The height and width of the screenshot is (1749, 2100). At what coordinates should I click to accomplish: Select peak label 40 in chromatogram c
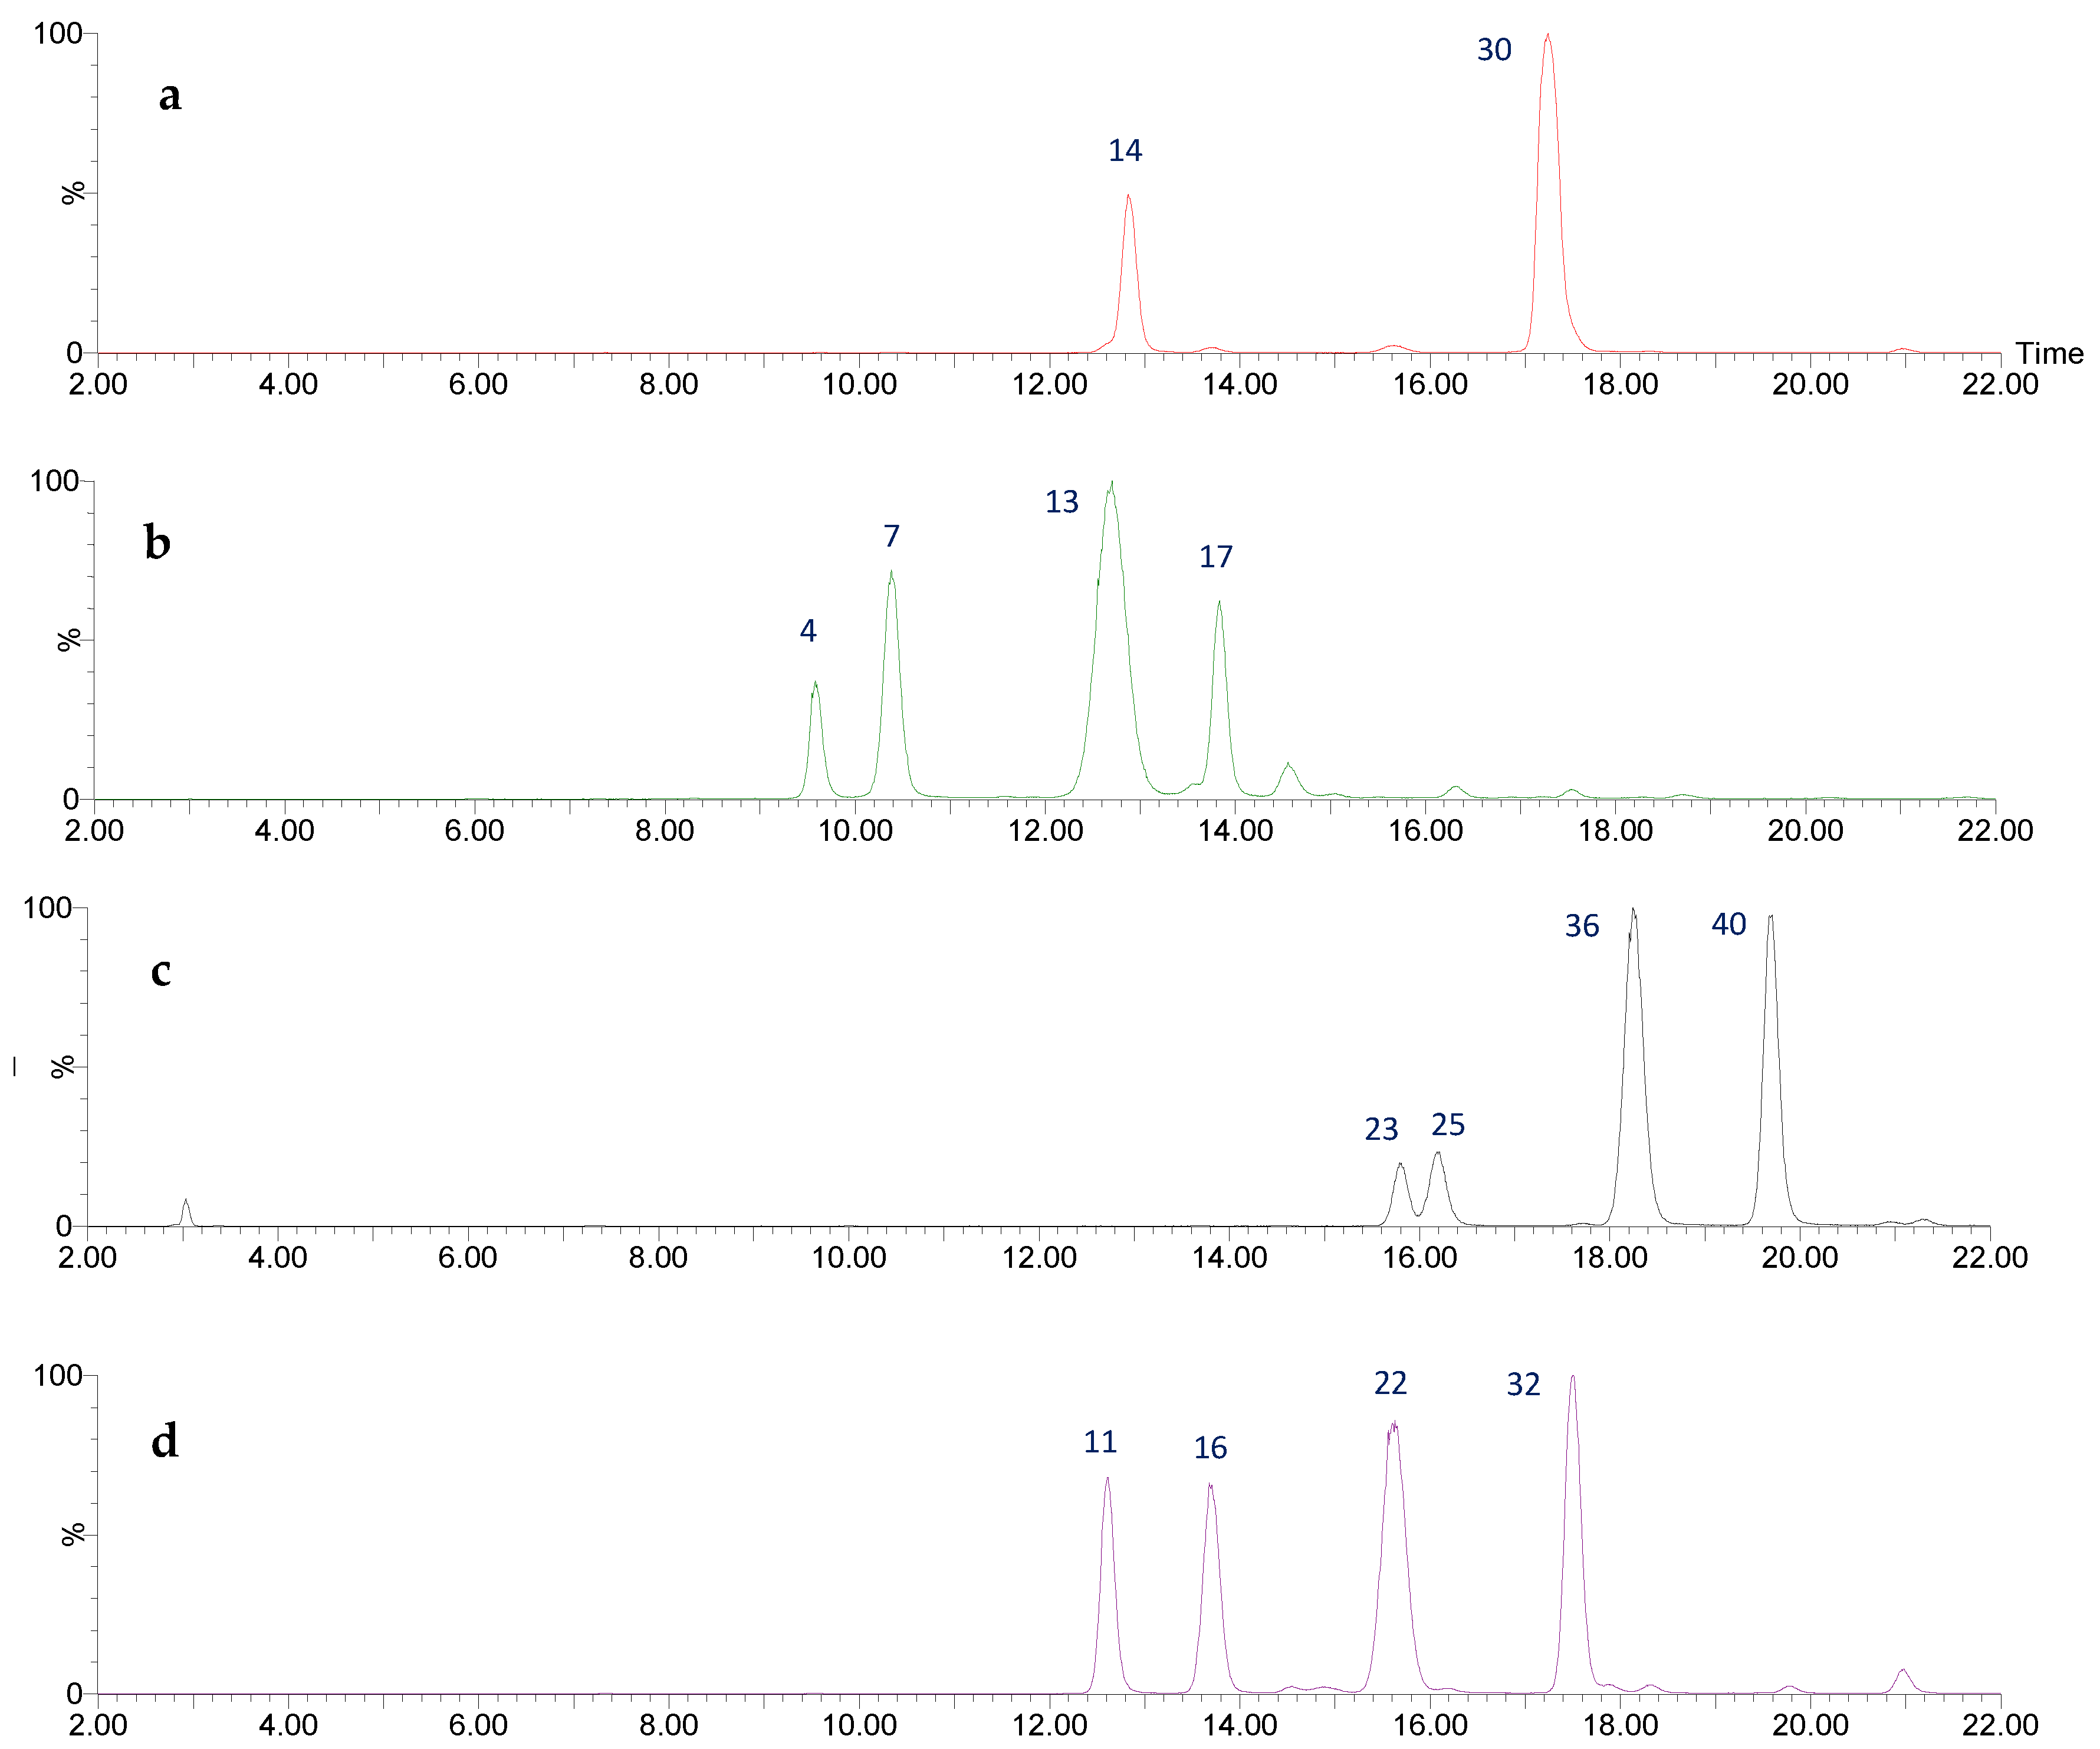coord(1728,924)
